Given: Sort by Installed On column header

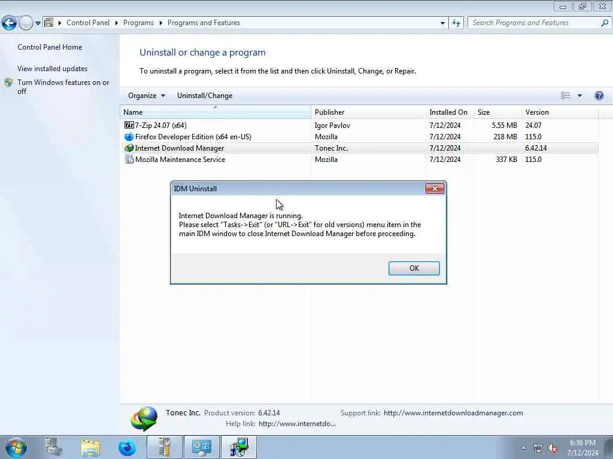Looking at the screenshot, I should tap(450, 112).
